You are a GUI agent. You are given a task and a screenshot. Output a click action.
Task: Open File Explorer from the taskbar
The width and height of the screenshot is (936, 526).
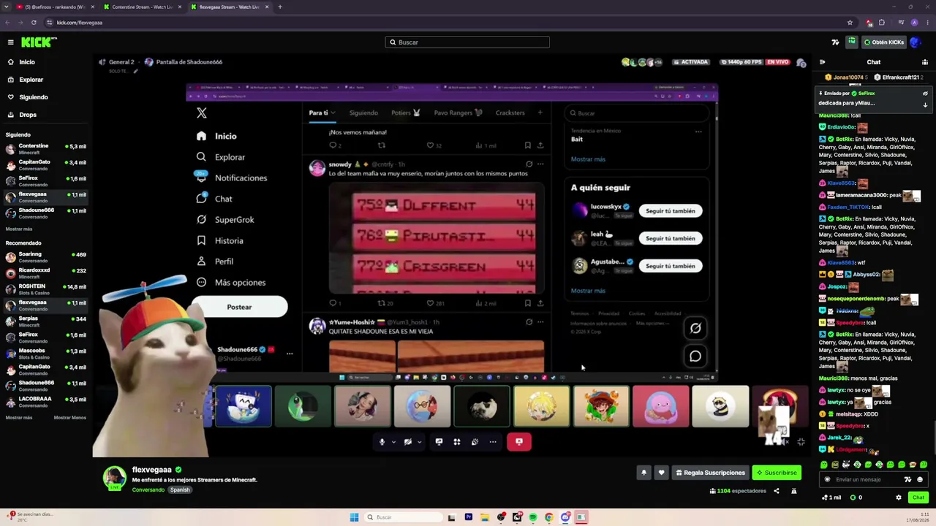[x=484, y=517]
